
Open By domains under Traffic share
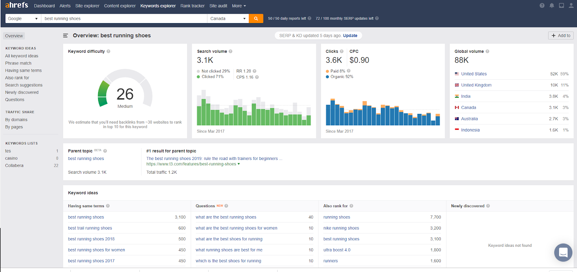[16, 120]
